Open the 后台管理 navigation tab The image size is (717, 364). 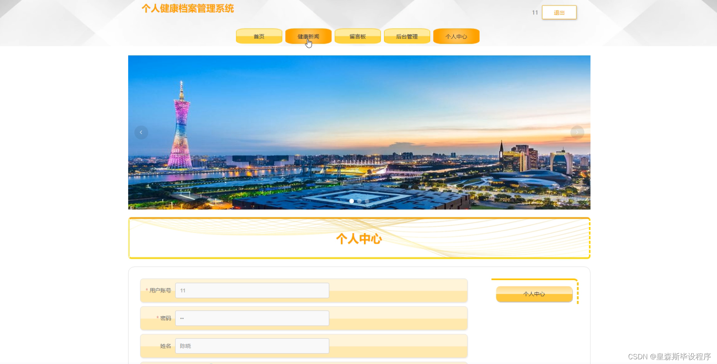407,36
